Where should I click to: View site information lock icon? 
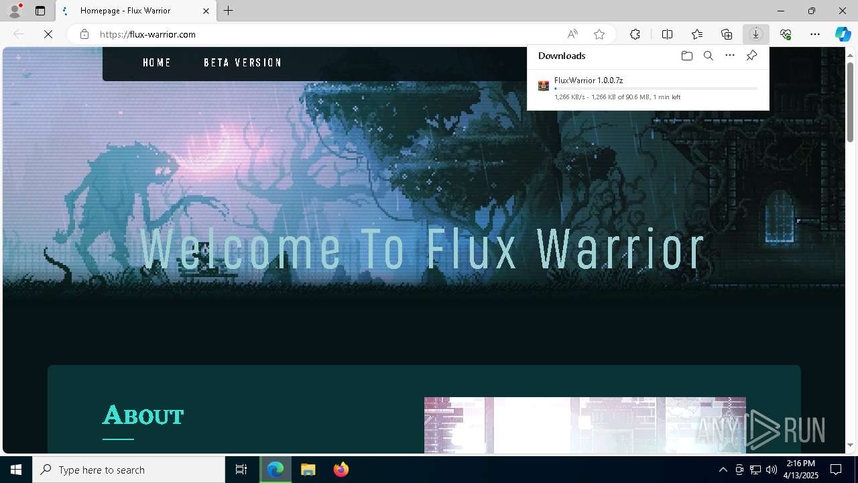(84, 34)
